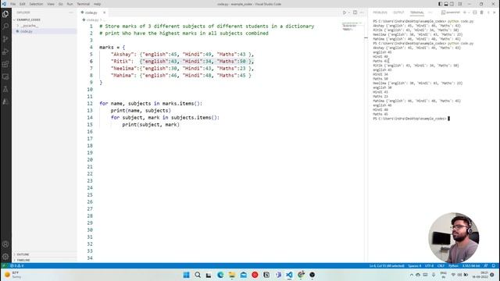
Task: Open the File menu
Action: [x=12, y=4]
